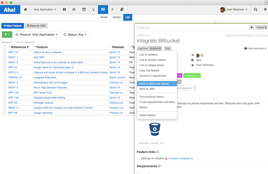The width and height of the screenshot is (268, 174).
Task: Click the Home icon in navigation bar
Action: click(x=25, y=9)
